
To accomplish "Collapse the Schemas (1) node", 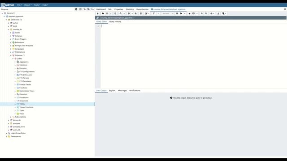I will 11,55.
